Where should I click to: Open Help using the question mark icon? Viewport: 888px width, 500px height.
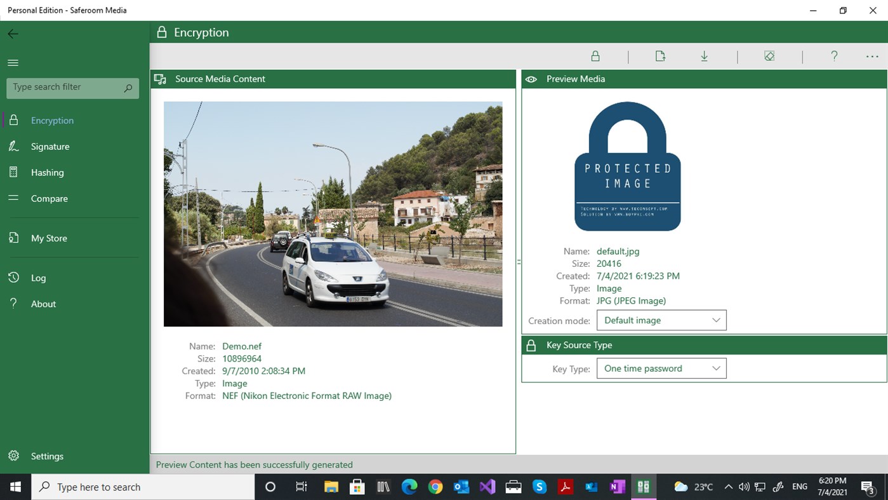click(833, 56)
